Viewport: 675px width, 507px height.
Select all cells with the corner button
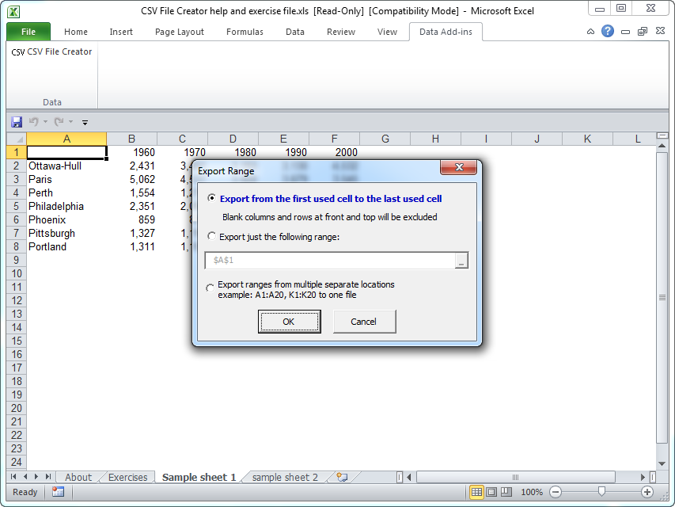pyautogui.click(x=17, y=139)
